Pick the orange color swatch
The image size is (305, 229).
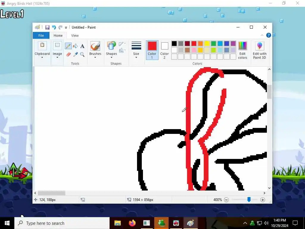pos(200,44)
